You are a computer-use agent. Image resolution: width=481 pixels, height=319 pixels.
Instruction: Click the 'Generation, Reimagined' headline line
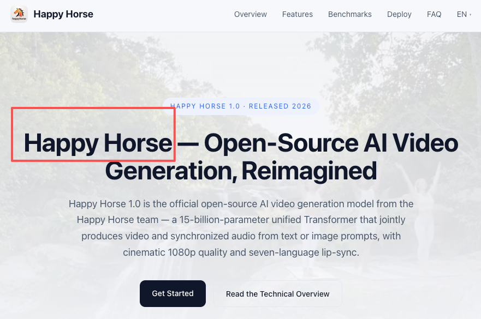point(241,171)
